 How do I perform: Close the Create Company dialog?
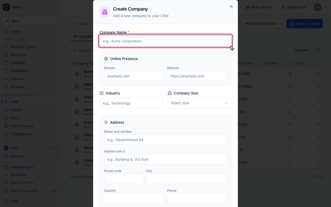coord(231,6)
